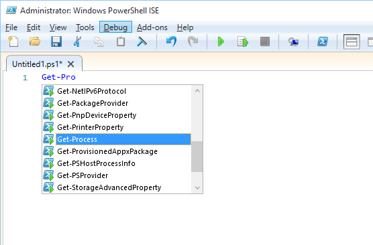This screenshot has height=245, width=373.
Task: Save the script with the floppy icon
Action: click(x=56, y=42)
